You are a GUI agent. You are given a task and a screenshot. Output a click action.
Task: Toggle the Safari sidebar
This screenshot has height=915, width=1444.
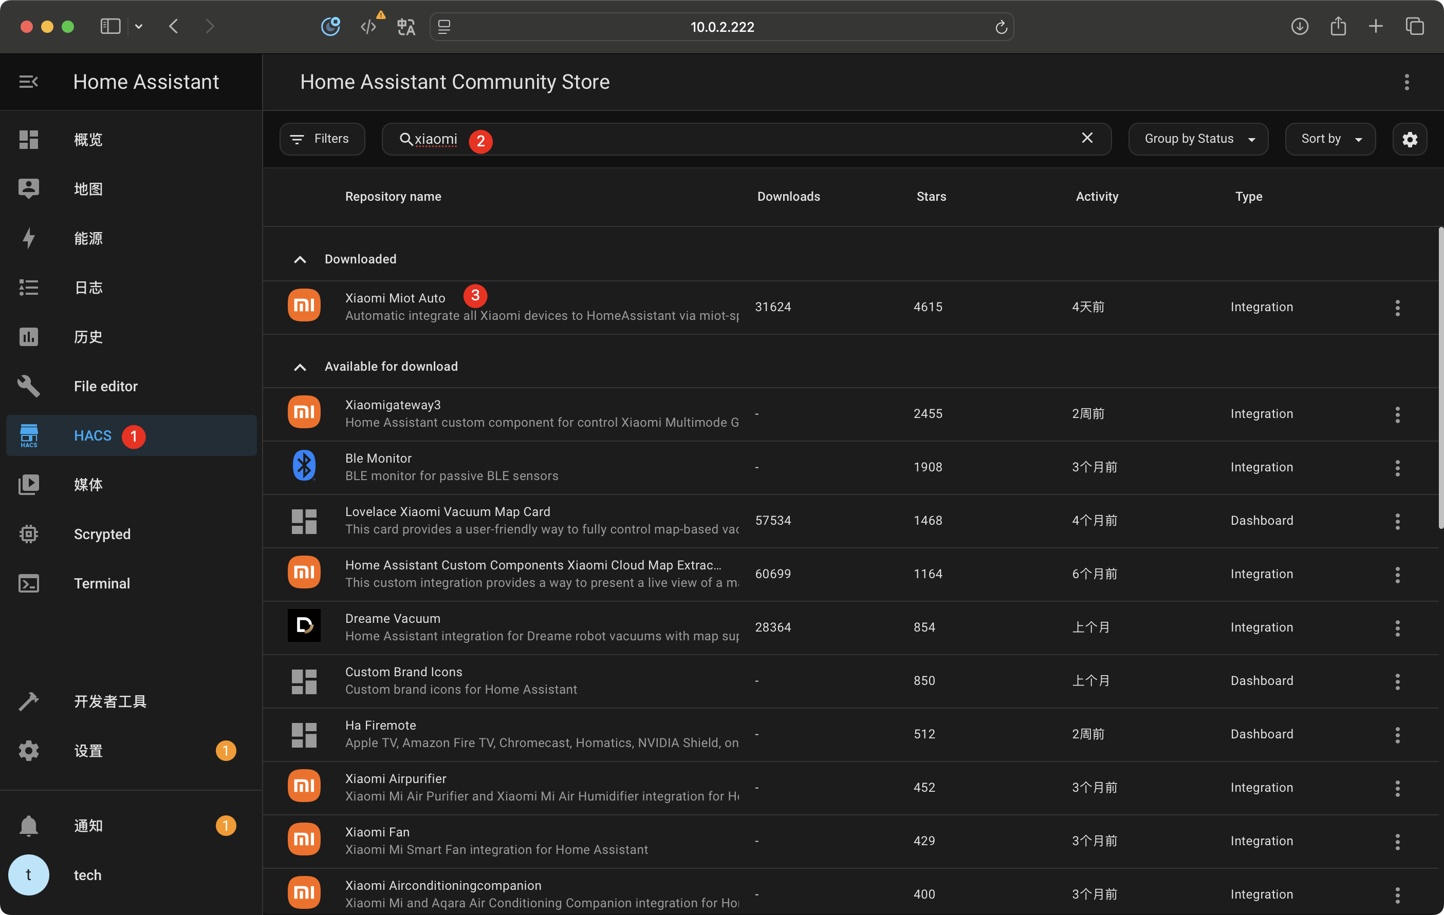pyautogui.click(x=110, y=26)
